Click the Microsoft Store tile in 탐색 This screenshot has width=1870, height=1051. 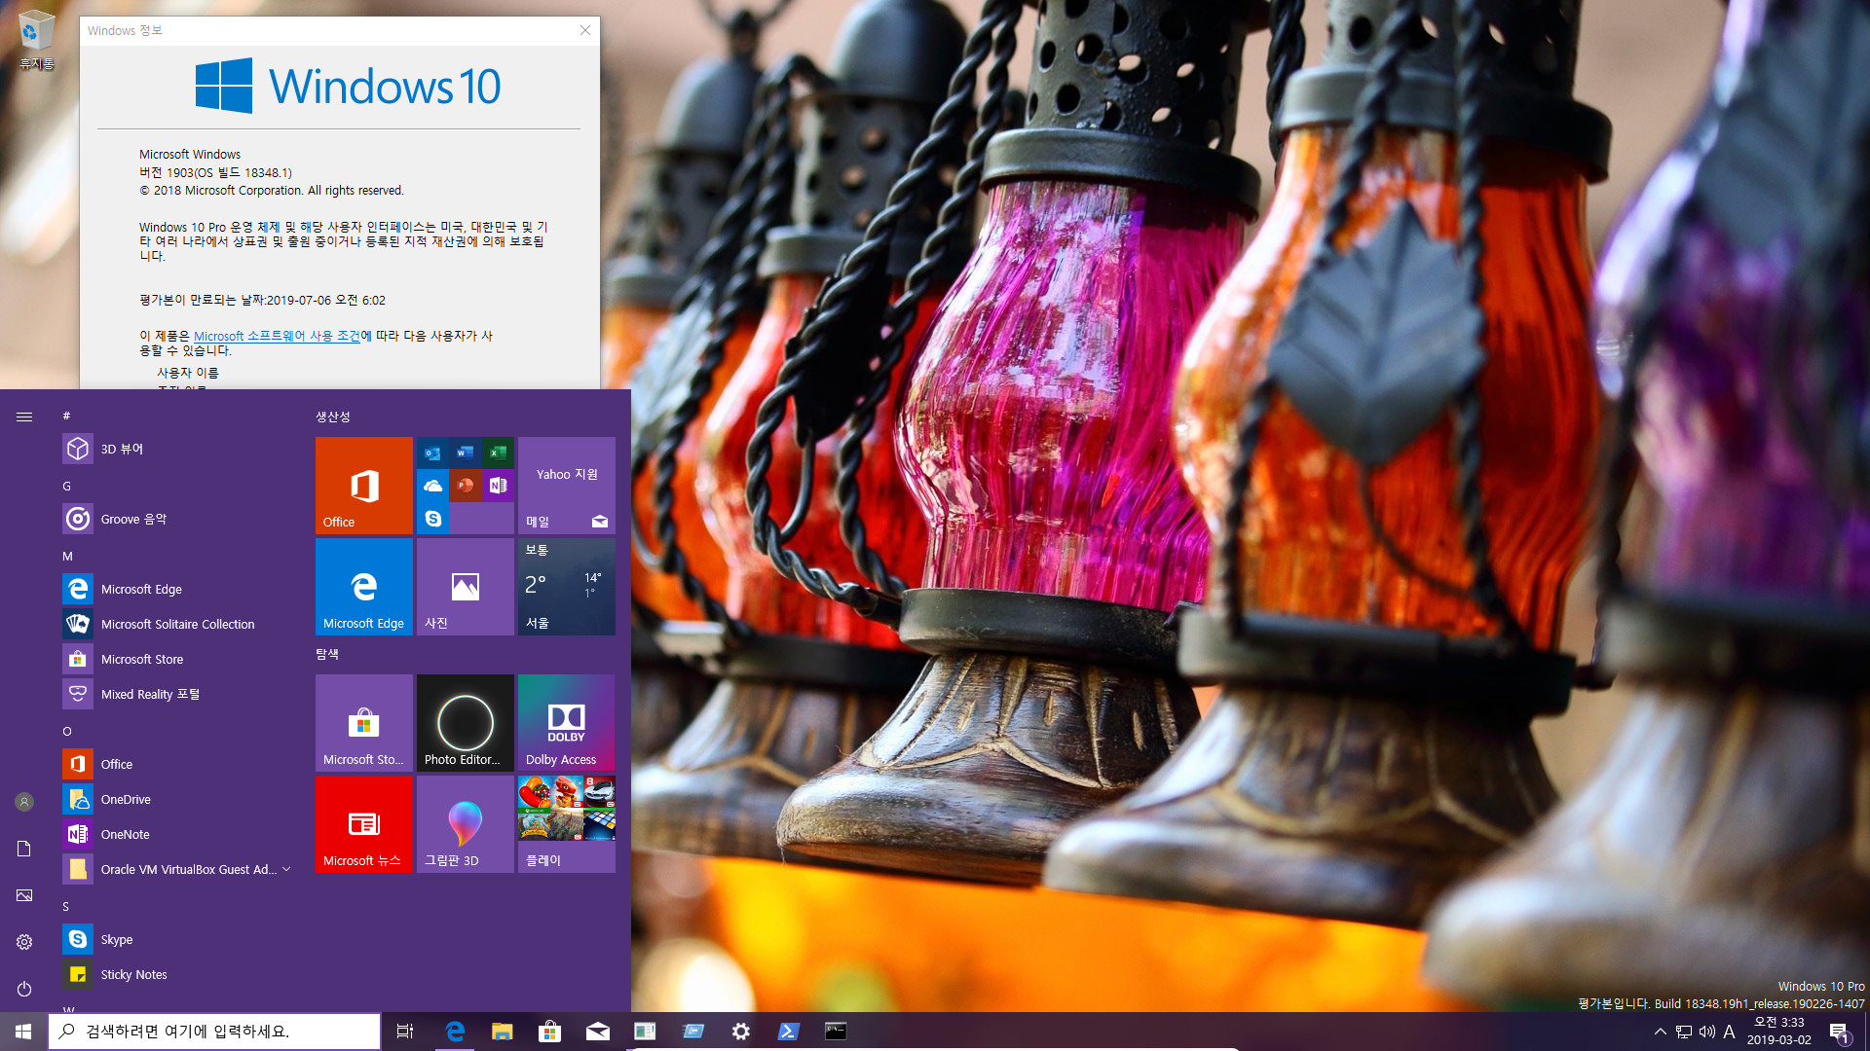[364, 723]
